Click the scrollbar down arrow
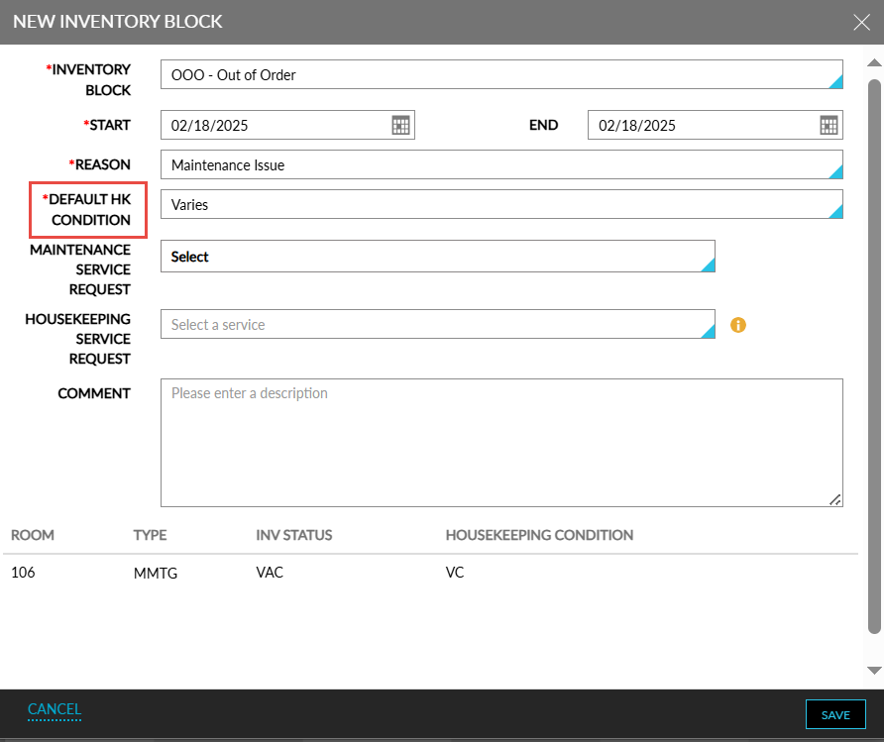884x742 pixels. tap(874, 671)
